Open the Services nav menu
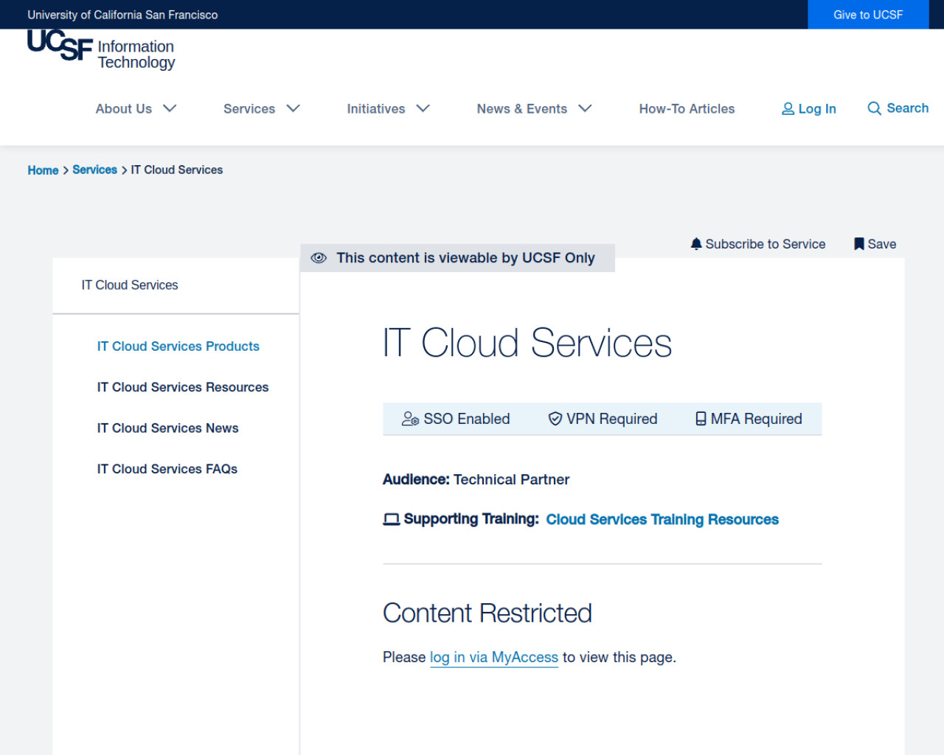 point(249,109)
